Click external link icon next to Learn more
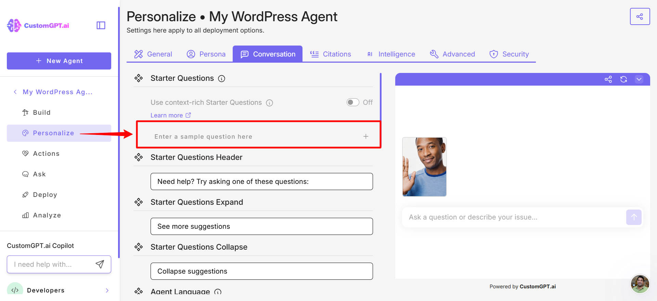657x301 pixels. [x=188, y=115]
